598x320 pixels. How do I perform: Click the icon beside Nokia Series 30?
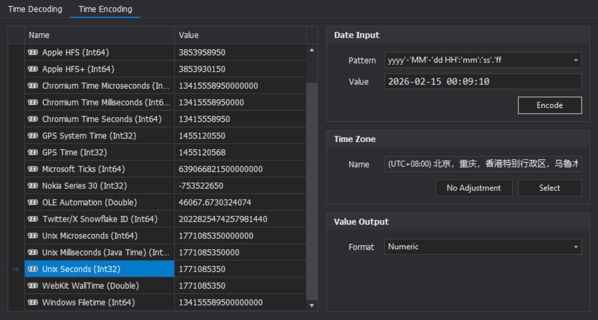click(33, 186)
